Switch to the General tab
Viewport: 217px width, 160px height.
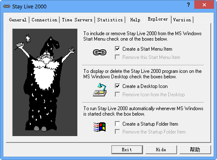click(18, 20)
